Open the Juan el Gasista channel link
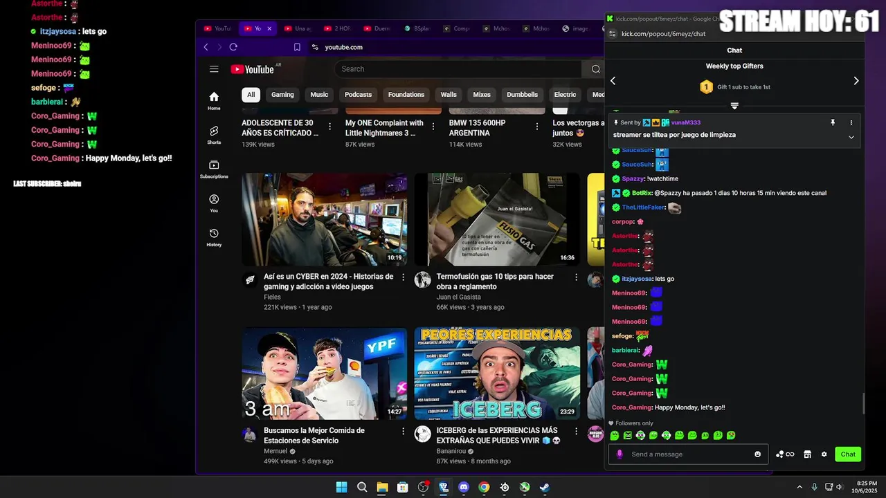The height and width of the screenshot is (498, 886). click(x=458, y=297)
